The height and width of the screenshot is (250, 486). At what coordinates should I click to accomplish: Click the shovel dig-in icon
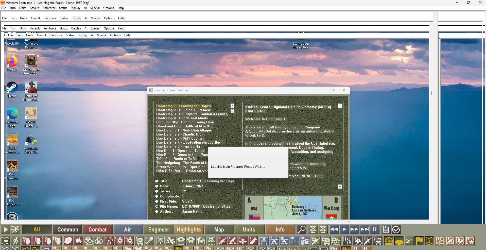point(150,241)
